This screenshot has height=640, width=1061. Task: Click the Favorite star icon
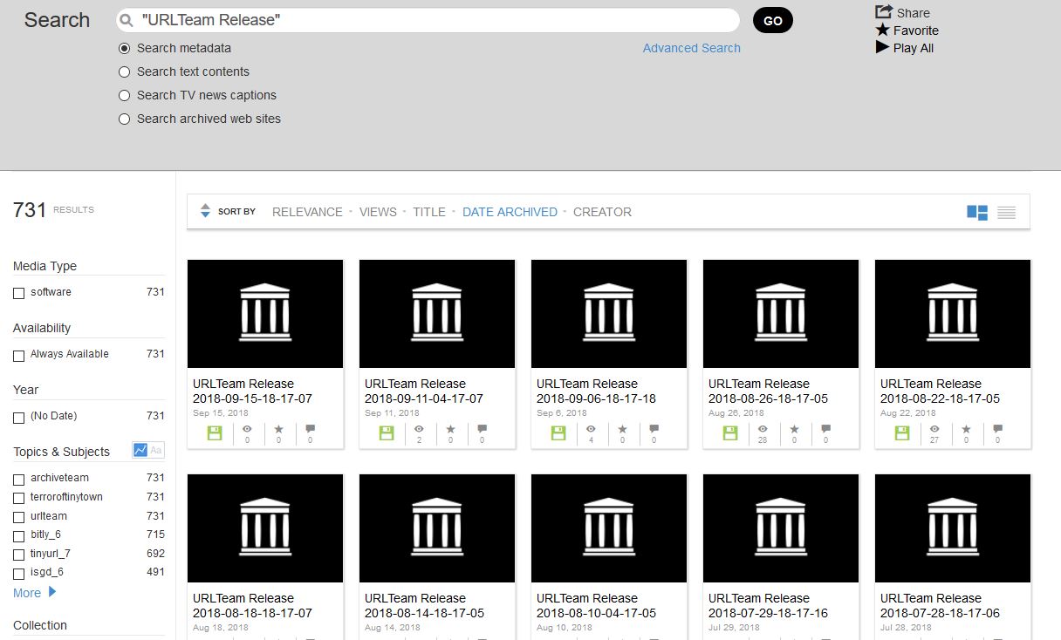(x=883, y=31)
